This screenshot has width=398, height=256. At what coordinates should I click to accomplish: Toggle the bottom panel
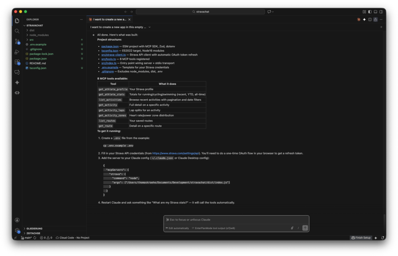(x=375, y=12)
